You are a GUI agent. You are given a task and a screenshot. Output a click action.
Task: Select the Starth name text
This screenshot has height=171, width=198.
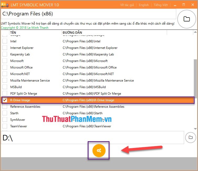14,113
